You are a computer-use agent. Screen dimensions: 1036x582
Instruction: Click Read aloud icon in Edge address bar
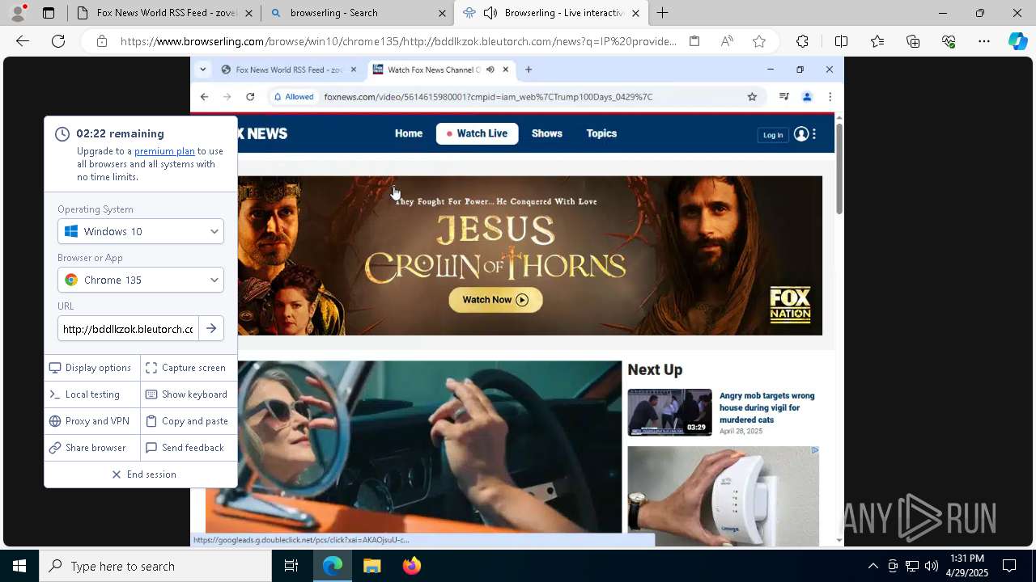(727, 41)
